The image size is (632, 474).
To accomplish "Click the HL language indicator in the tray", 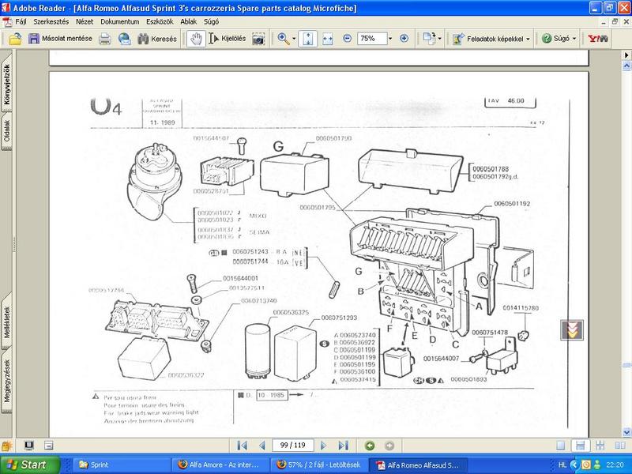I will point(563,465).
